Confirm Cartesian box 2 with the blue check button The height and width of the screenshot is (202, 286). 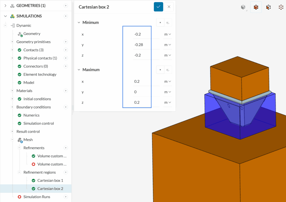click(x=158, y=6)
